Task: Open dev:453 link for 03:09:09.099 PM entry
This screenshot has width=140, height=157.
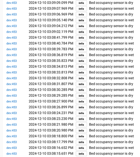Action: tap(12, 3)
